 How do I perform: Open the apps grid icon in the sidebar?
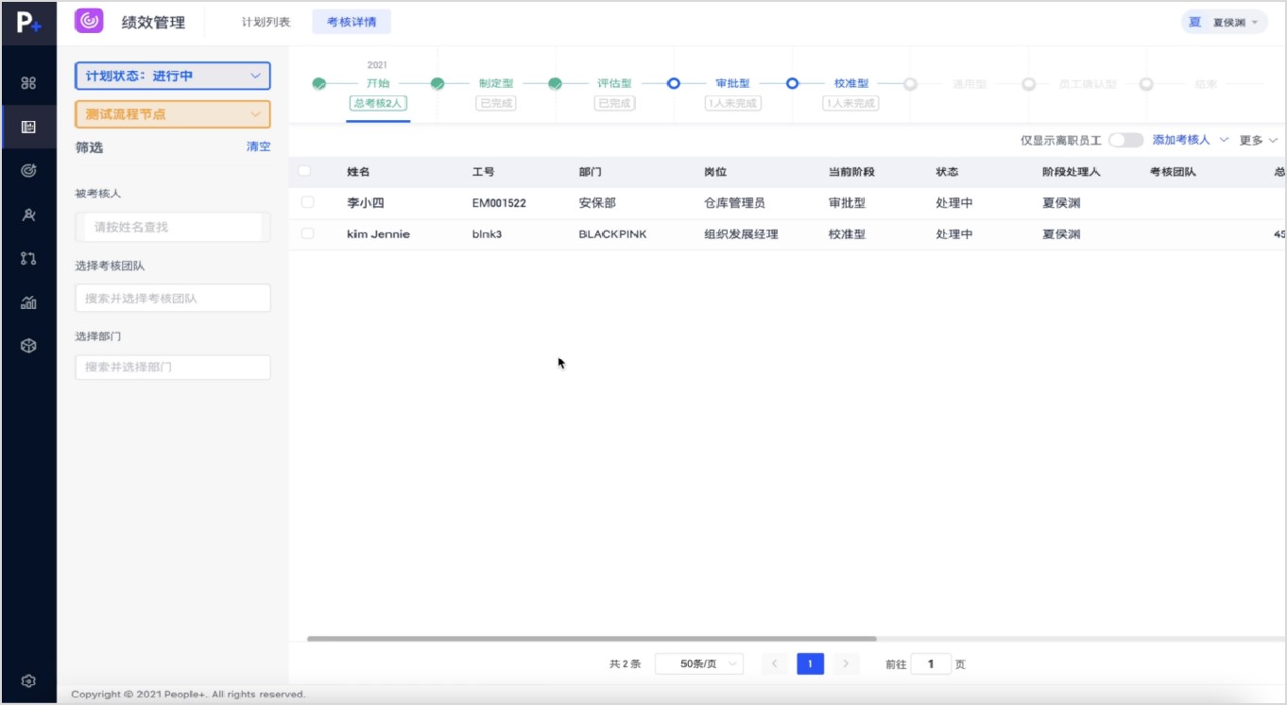(28, 83)
